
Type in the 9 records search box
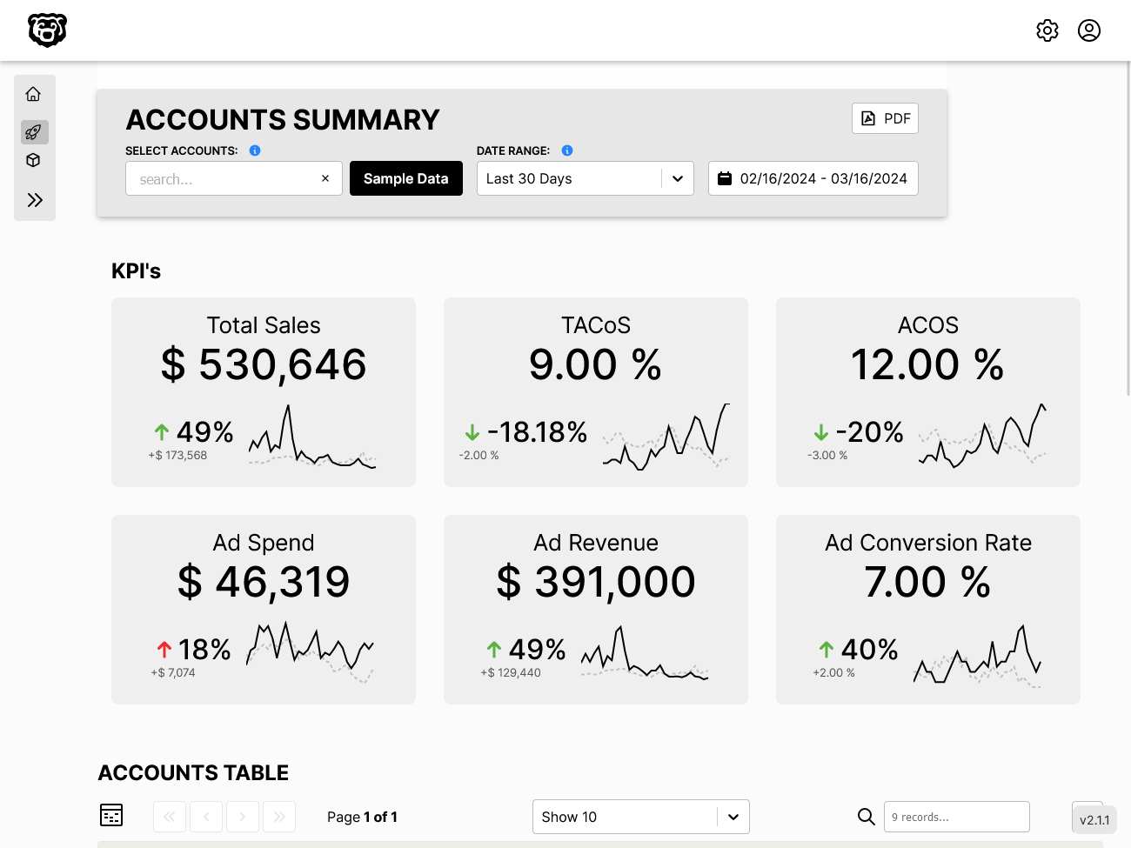tap(956, 817)
